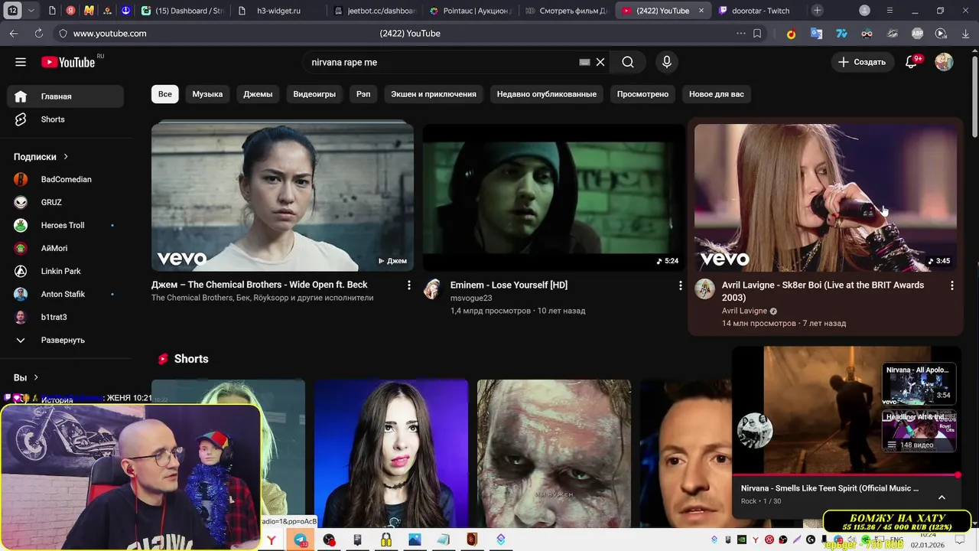Click the dark-haired woman Shorts thumbnail

pos(391,453)
